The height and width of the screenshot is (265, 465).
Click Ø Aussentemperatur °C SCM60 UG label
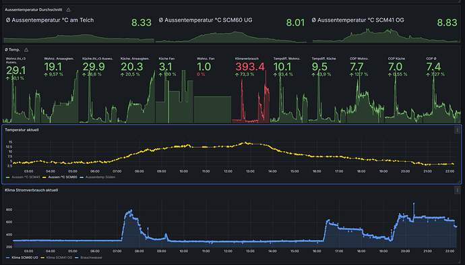click(x=206, y=20)
